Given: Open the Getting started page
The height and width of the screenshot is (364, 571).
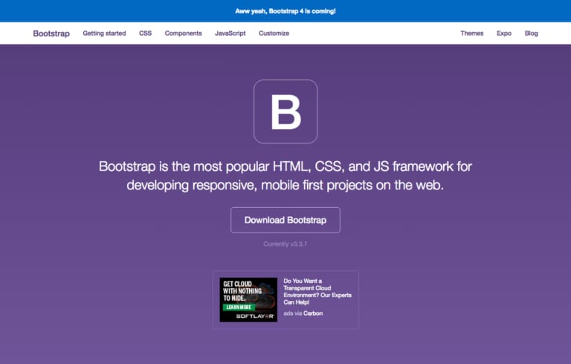Looking at the screenshot, I should click(x=104, y=33).
